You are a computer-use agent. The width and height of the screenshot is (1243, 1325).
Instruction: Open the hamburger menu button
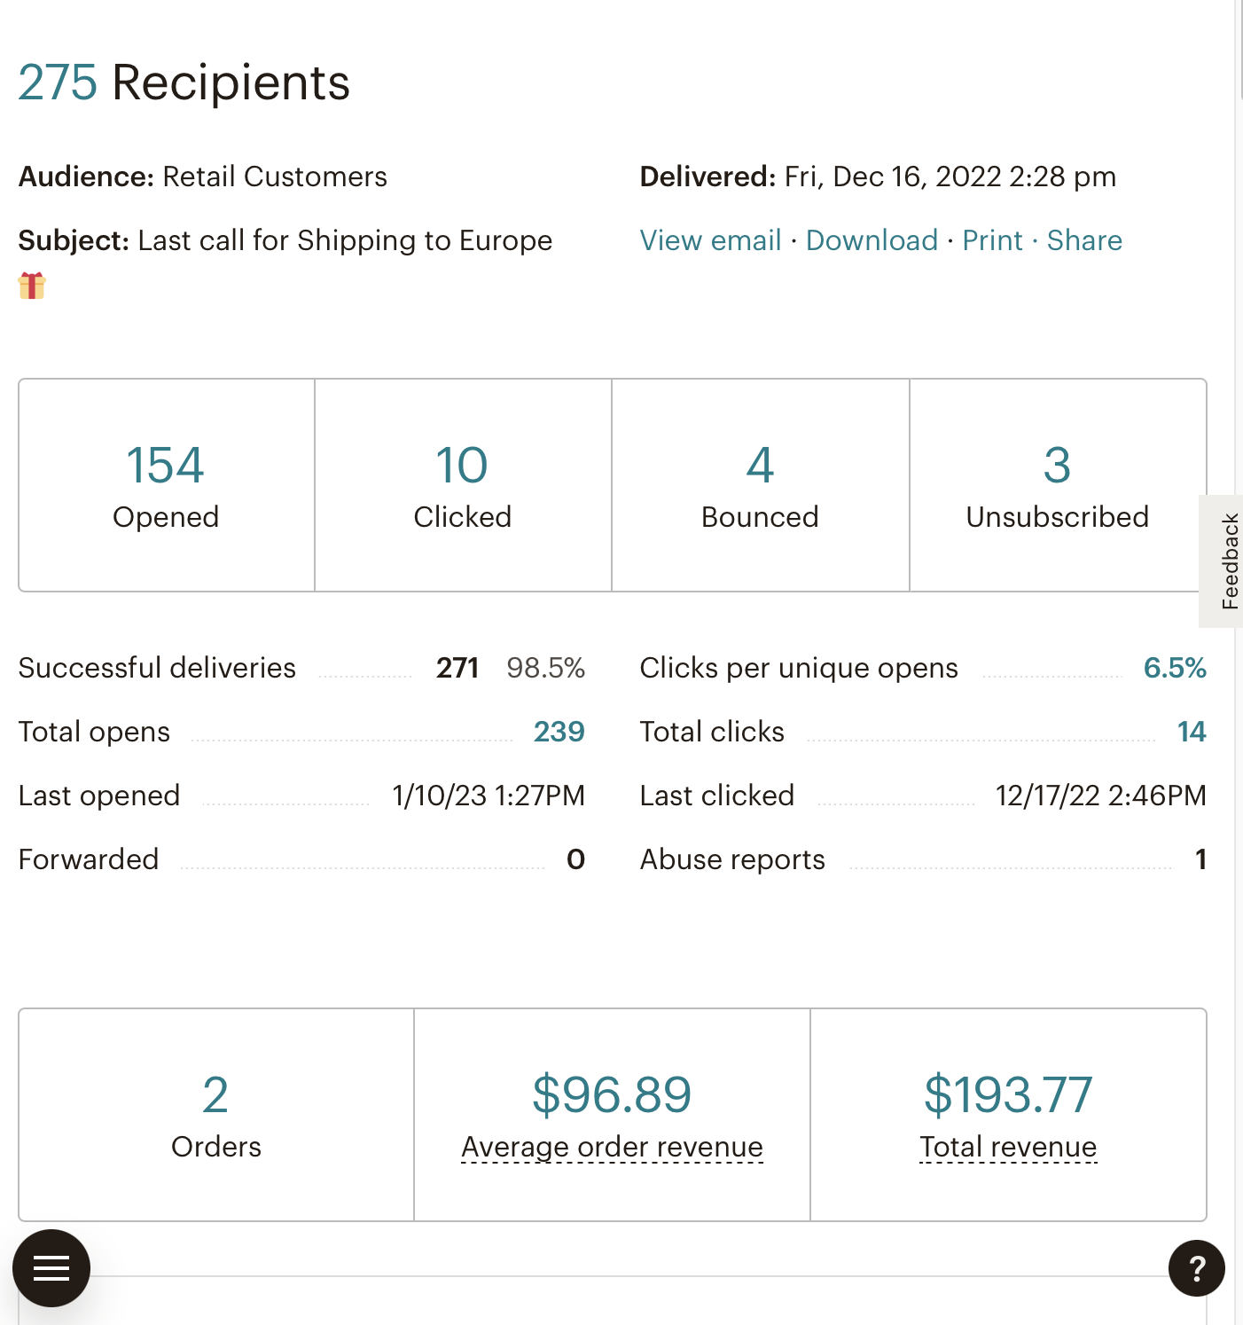point(51,1267)
